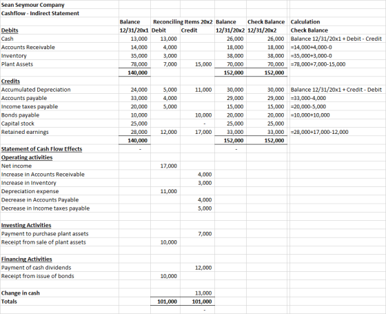
Task: Click the 'Capital stock' row label
Action: click(x=18, y=124)
